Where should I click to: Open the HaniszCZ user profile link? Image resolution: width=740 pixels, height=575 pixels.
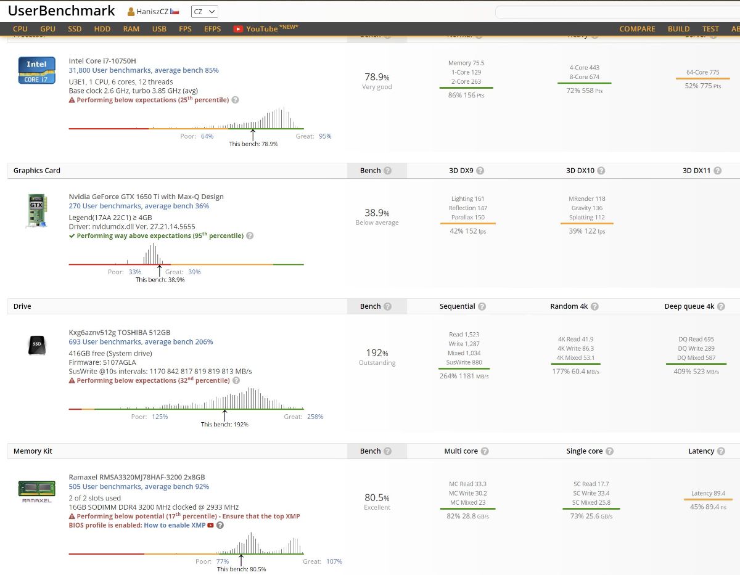click(x=152, y=12)
